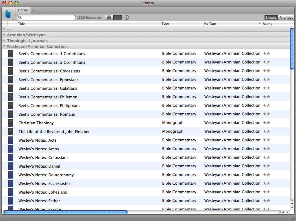The height and width of the screenshot is (221, 296).
Task: Focus the library search field
Action: coord(46,18)
